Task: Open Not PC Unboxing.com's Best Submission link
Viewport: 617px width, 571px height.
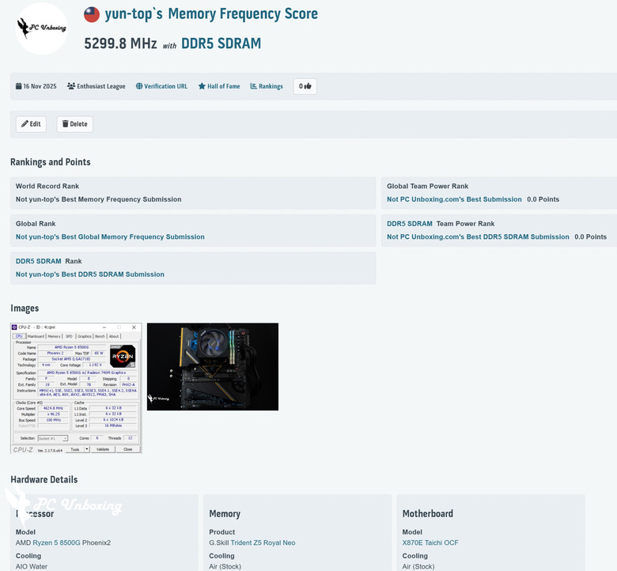Action: coord(454,199)
